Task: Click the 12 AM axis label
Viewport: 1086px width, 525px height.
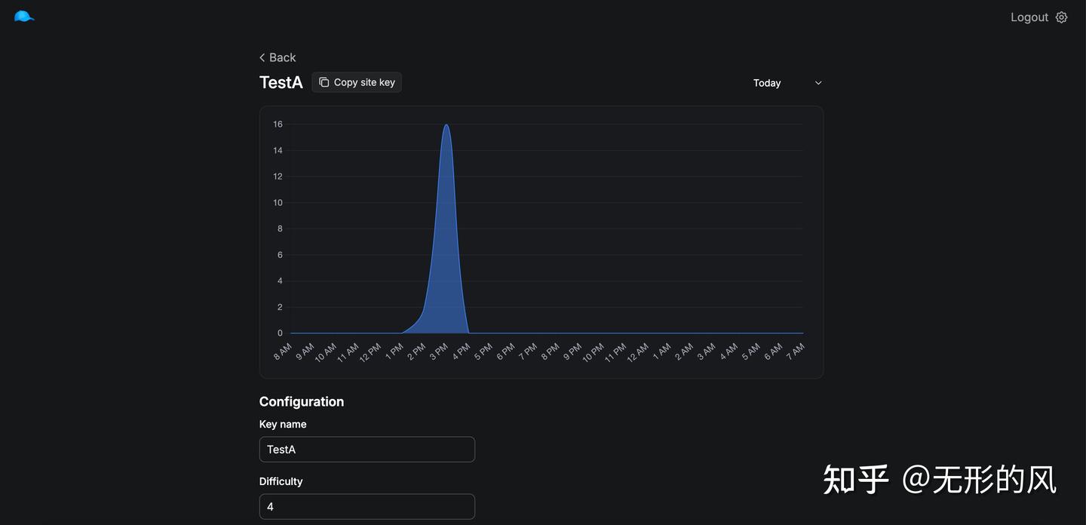Action: click(x=638, y=352)
